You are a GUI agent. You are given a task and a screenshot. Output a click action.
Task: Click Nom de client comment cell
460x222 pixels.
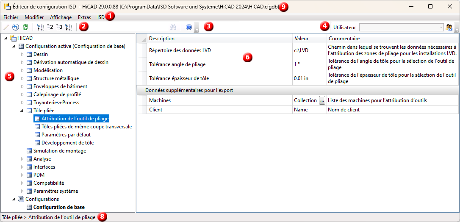393,110
